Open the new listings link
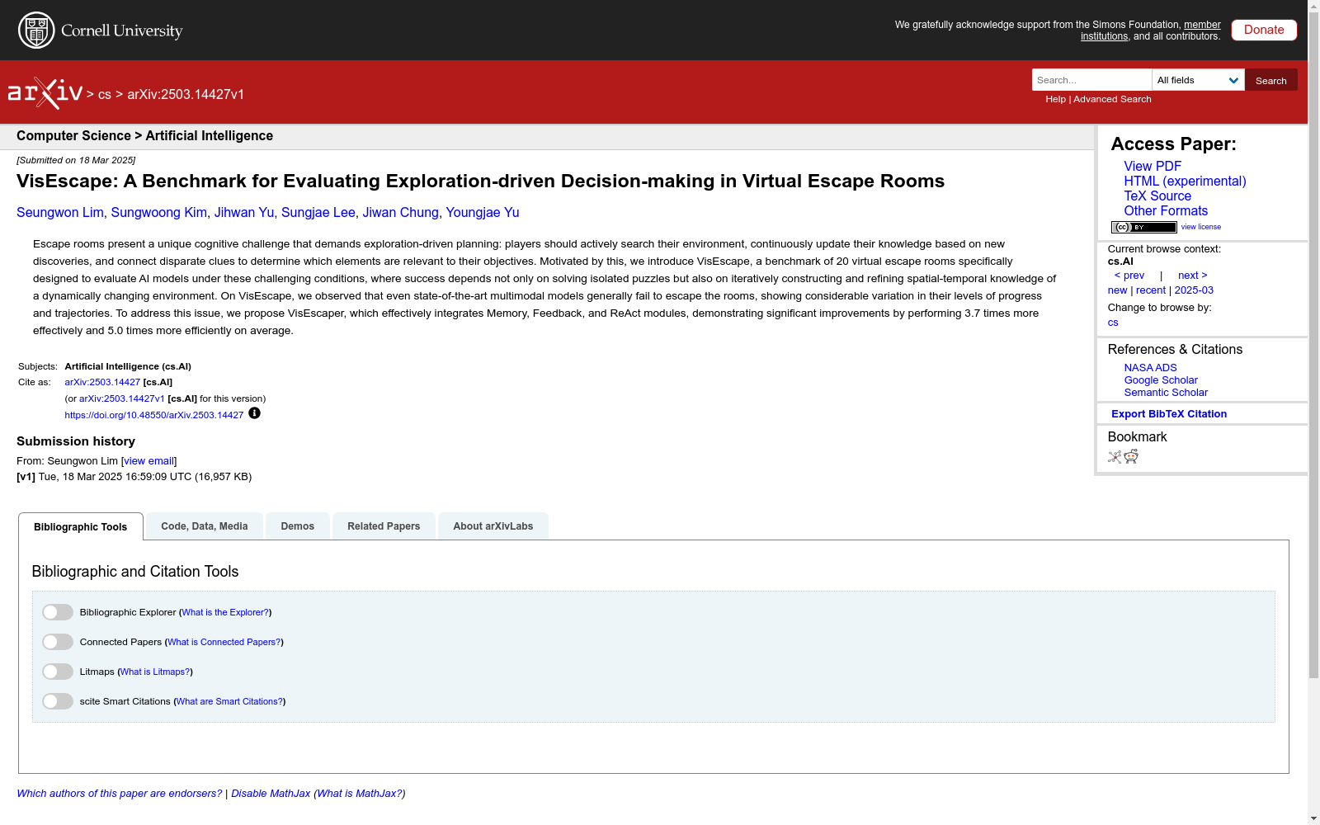 [1117, 290]
